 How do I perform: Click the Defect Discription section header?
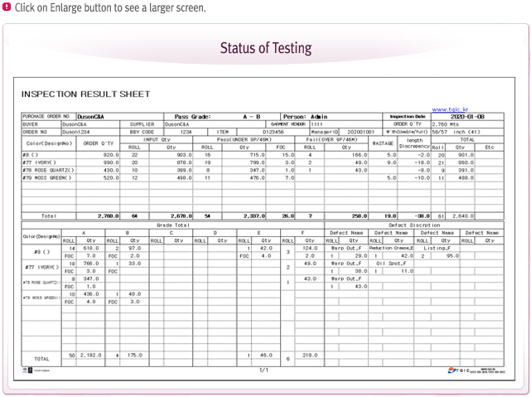pyautogui.click(x=414, y=225)
